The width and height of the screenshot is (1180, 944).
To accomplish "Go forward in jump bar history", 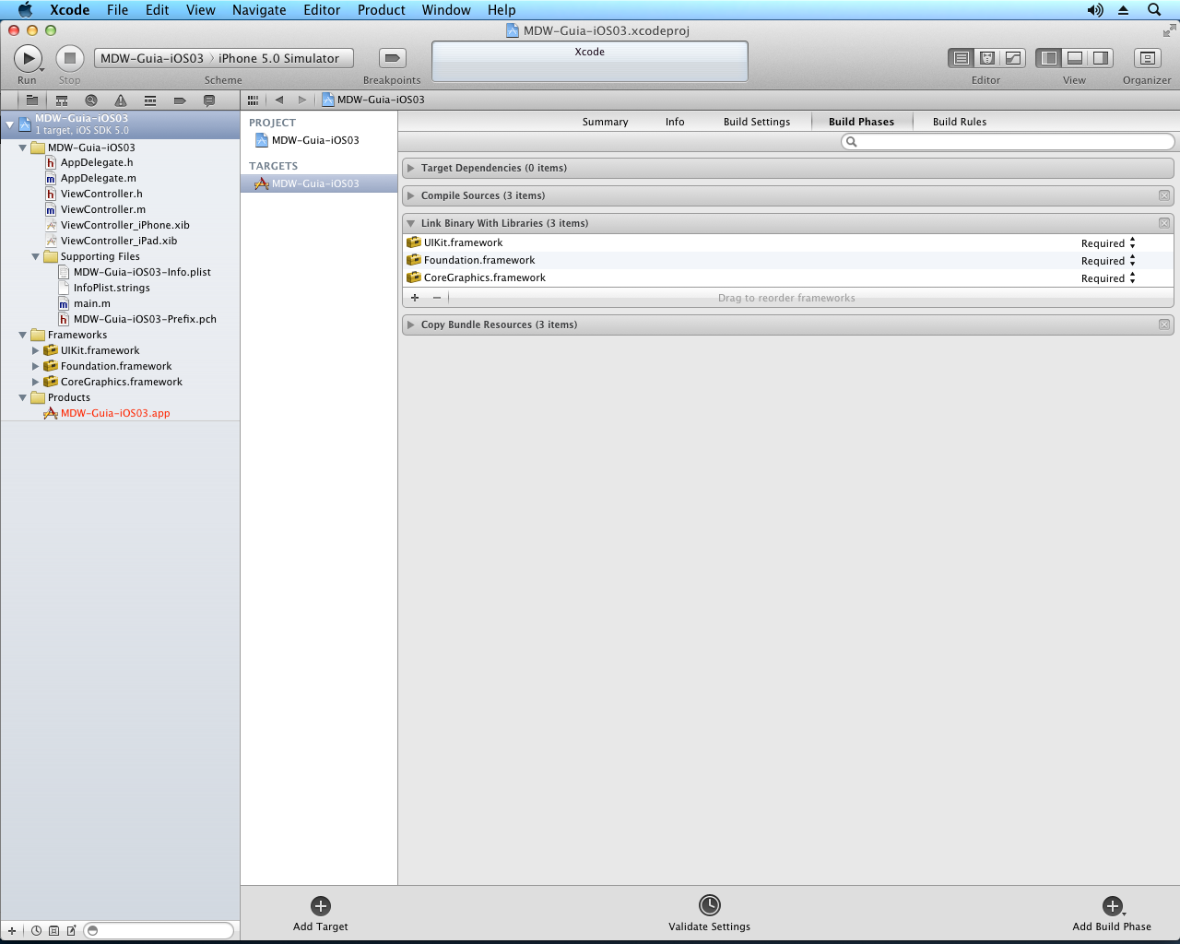I will pos(301,100).
